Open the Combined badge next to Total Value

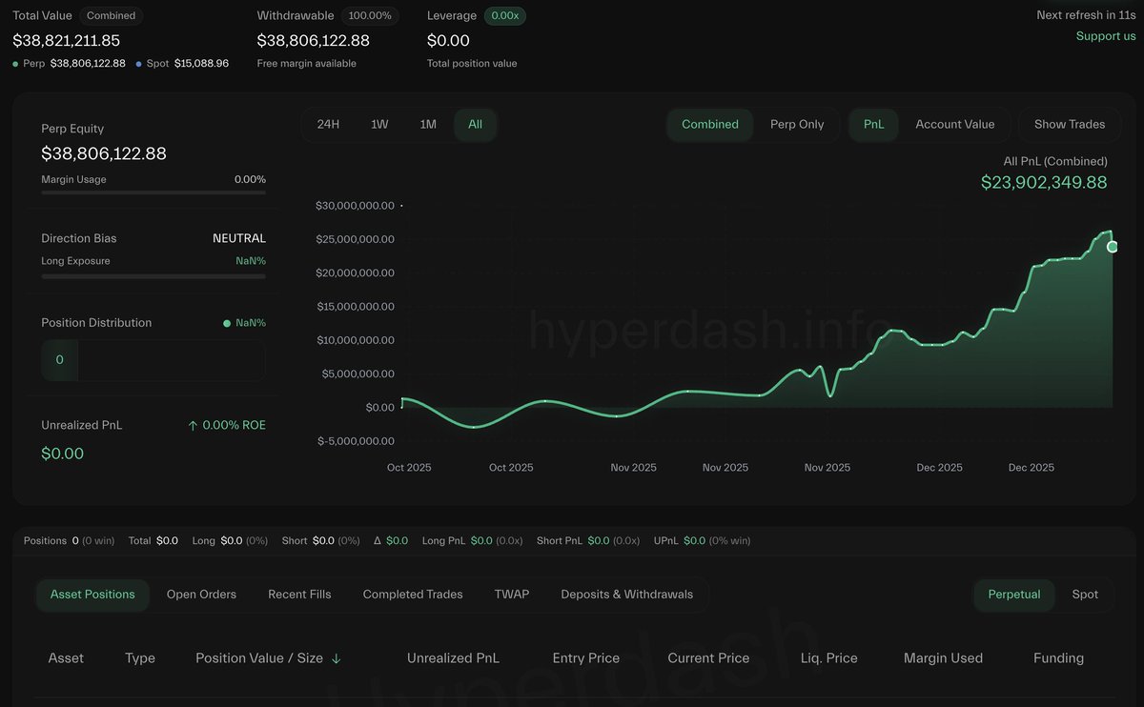(111, 15)
